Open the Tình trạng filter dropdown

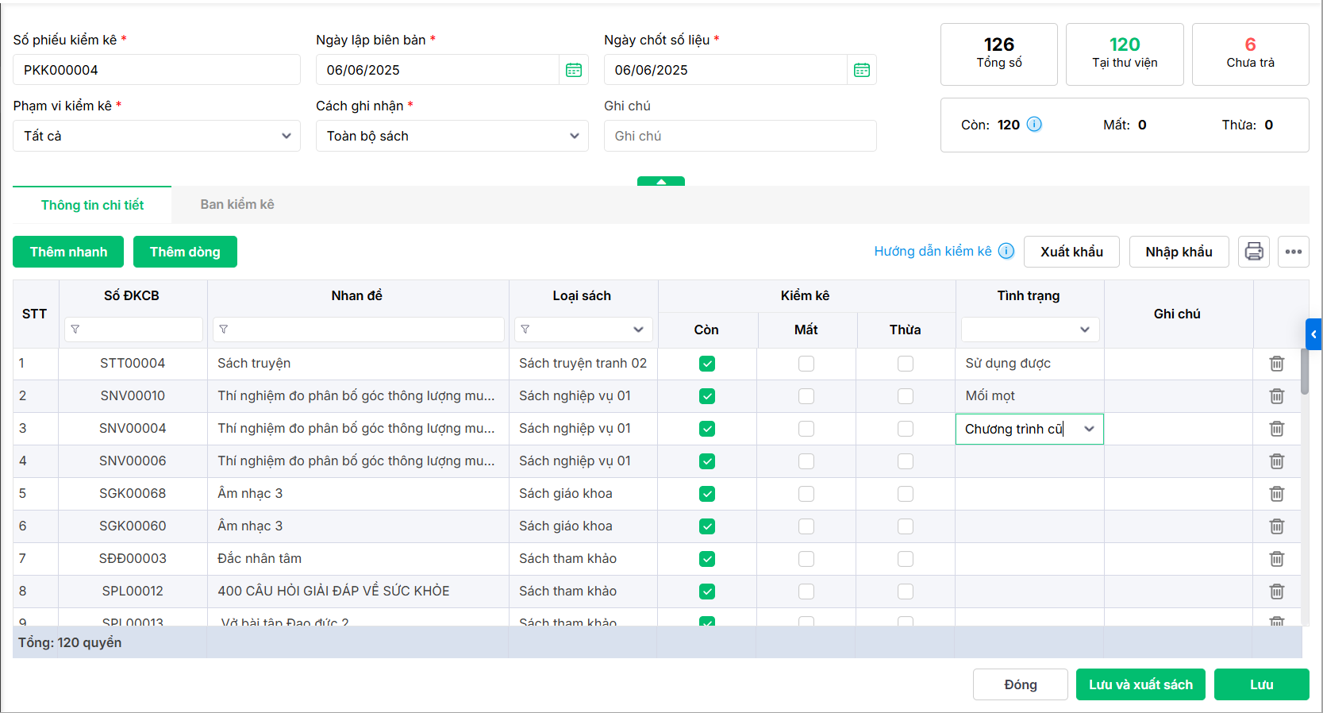coord(1029,330)
